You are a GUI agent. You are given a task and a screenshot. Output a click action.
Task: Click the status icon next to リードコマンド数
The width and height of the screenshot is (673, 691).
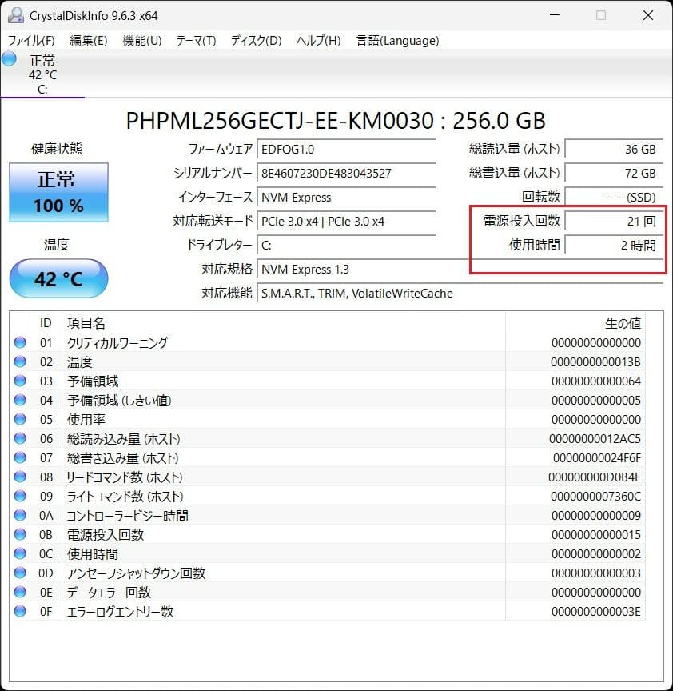coord(20,477)
